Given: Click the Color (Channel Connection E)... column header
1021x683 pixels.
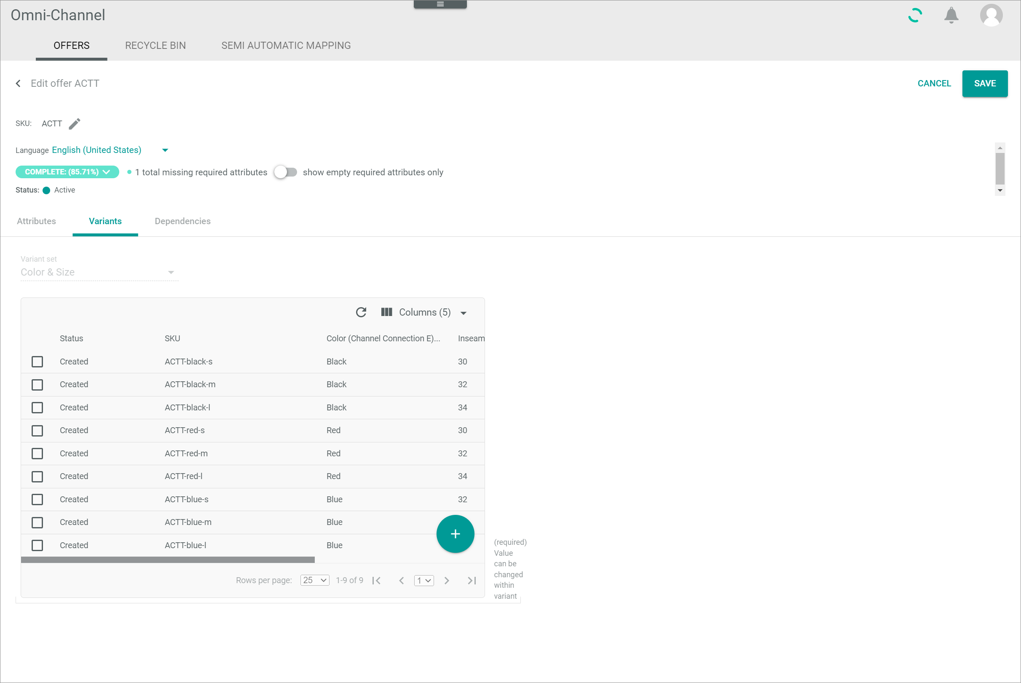Looking at the screenshot, I should [x=383, y=338].
